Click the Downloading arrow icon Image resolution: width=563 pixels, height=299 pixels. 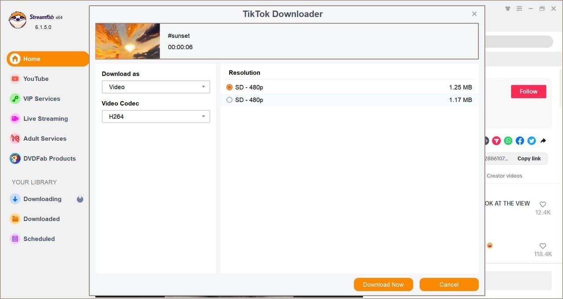click(x=15, y=199)
